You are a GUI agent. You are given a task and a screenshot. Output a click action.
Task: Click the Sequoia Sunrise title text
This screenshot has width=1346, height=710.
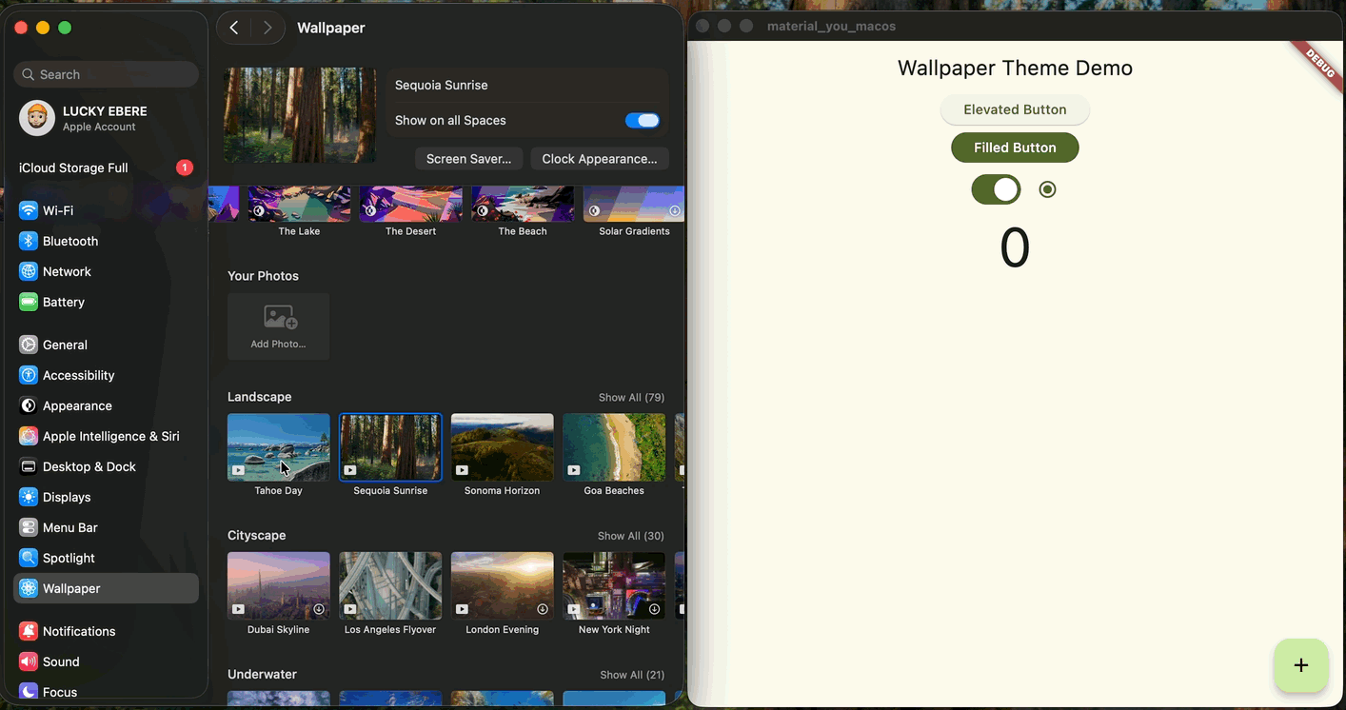tap(442, 85)
